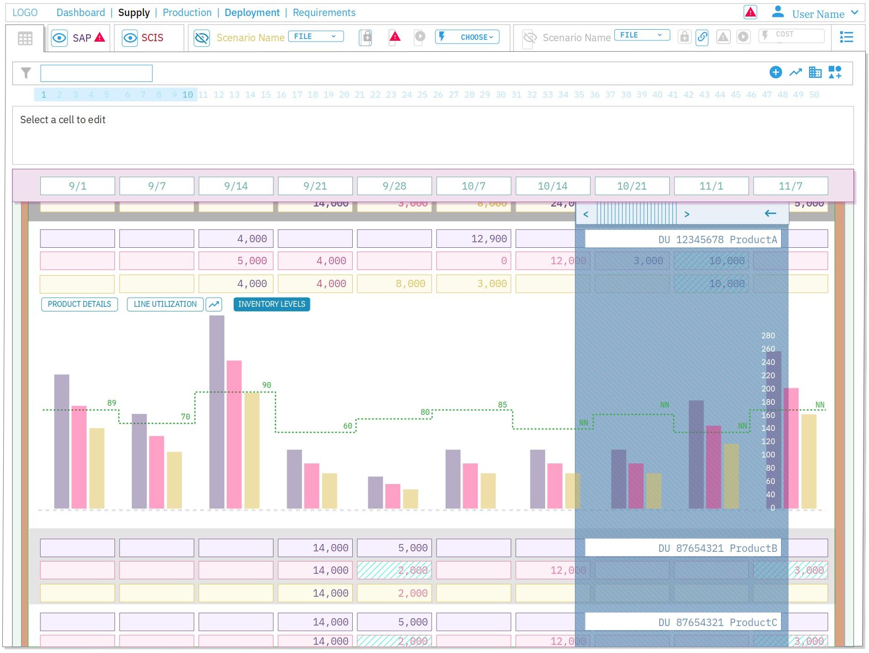The height and width of the screenshot is (653, 869).
Task: Go to the Production tab
Action: point(187,13)
